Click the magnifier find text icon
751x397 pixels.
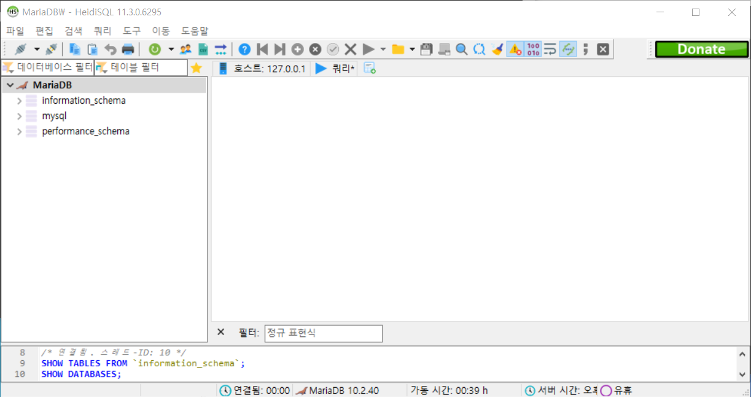click(462, 49)
